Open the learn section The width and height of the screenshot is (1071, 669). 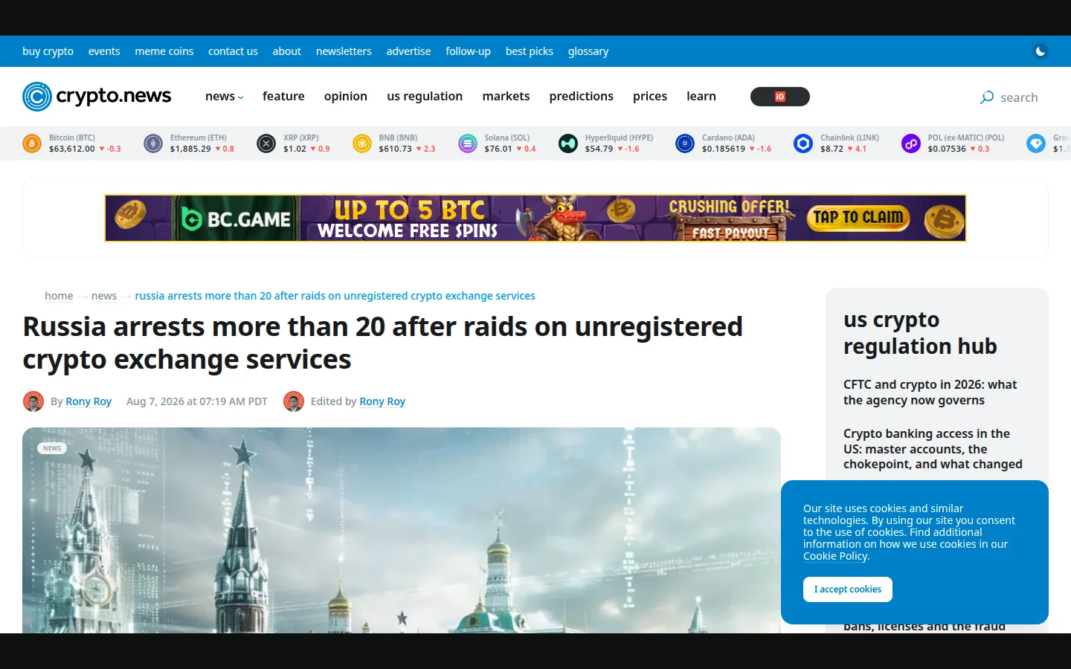click(x=701, y=97)
